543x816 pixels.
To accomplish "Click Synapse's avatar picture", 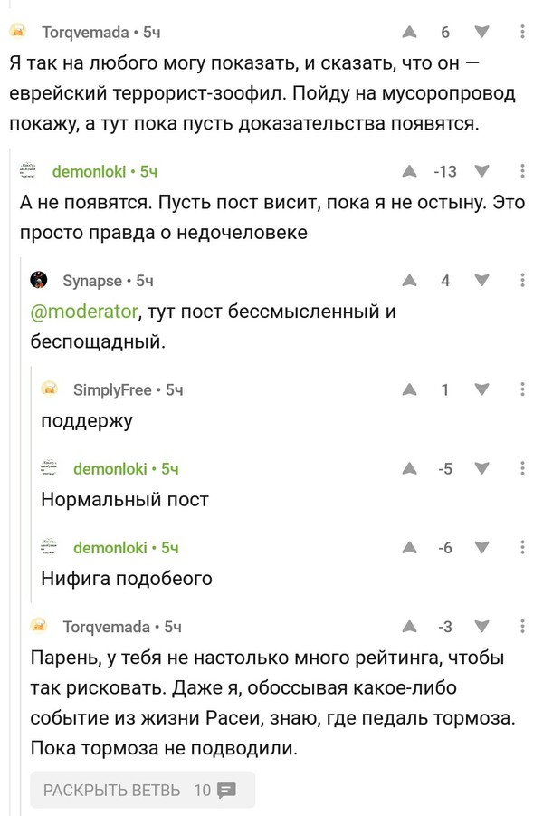I will point(40,281).
